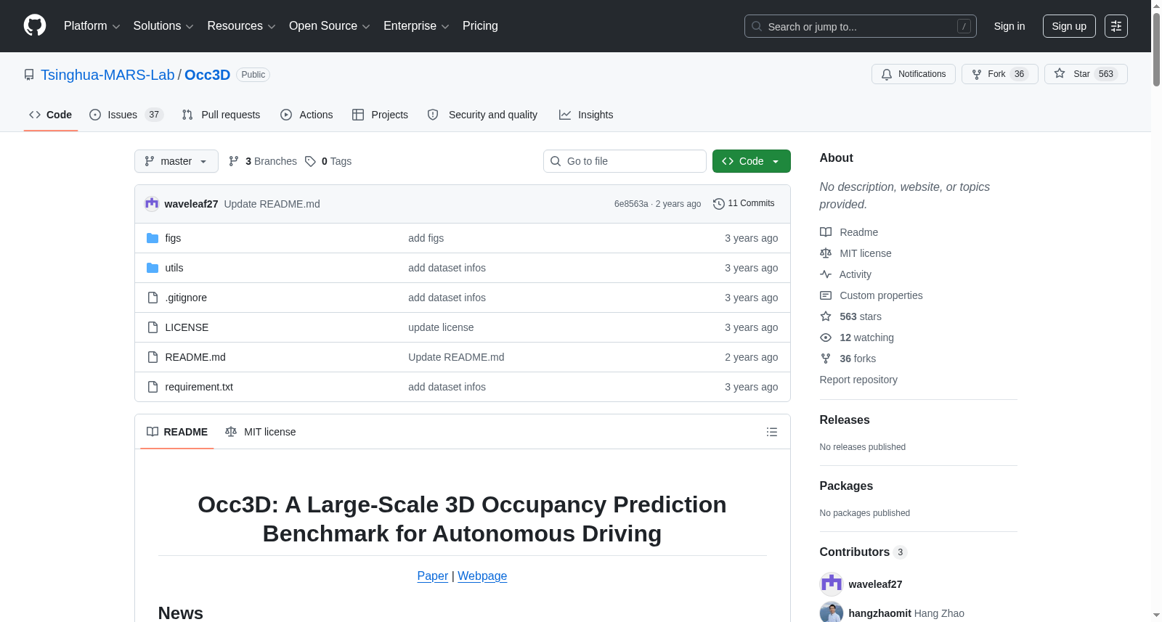Open the README outline list icon
The width and height of the screenshot is (1162, 622).
tap(772, 432)
